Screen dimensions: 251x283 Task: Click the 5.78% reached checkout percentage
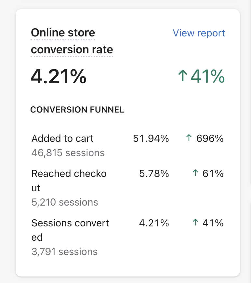154,174
